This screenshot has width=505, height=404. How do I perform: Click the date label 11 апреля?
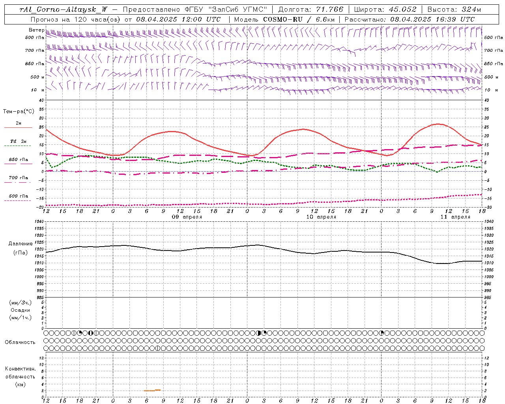point(455,217)
